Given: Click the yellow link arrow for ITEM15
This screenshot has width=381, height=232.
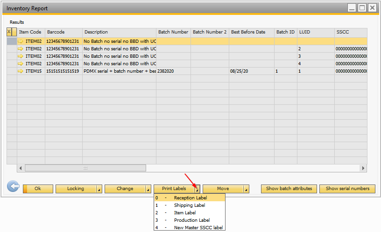Looking at the screenshot, I should point(21,71).
